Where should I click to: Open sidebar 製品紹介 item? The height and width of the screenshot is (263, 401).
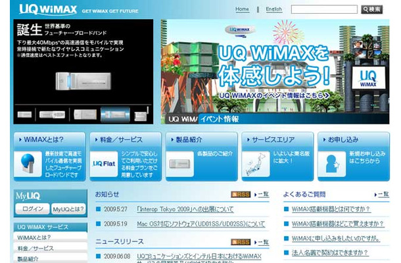(x=51, y=258)
